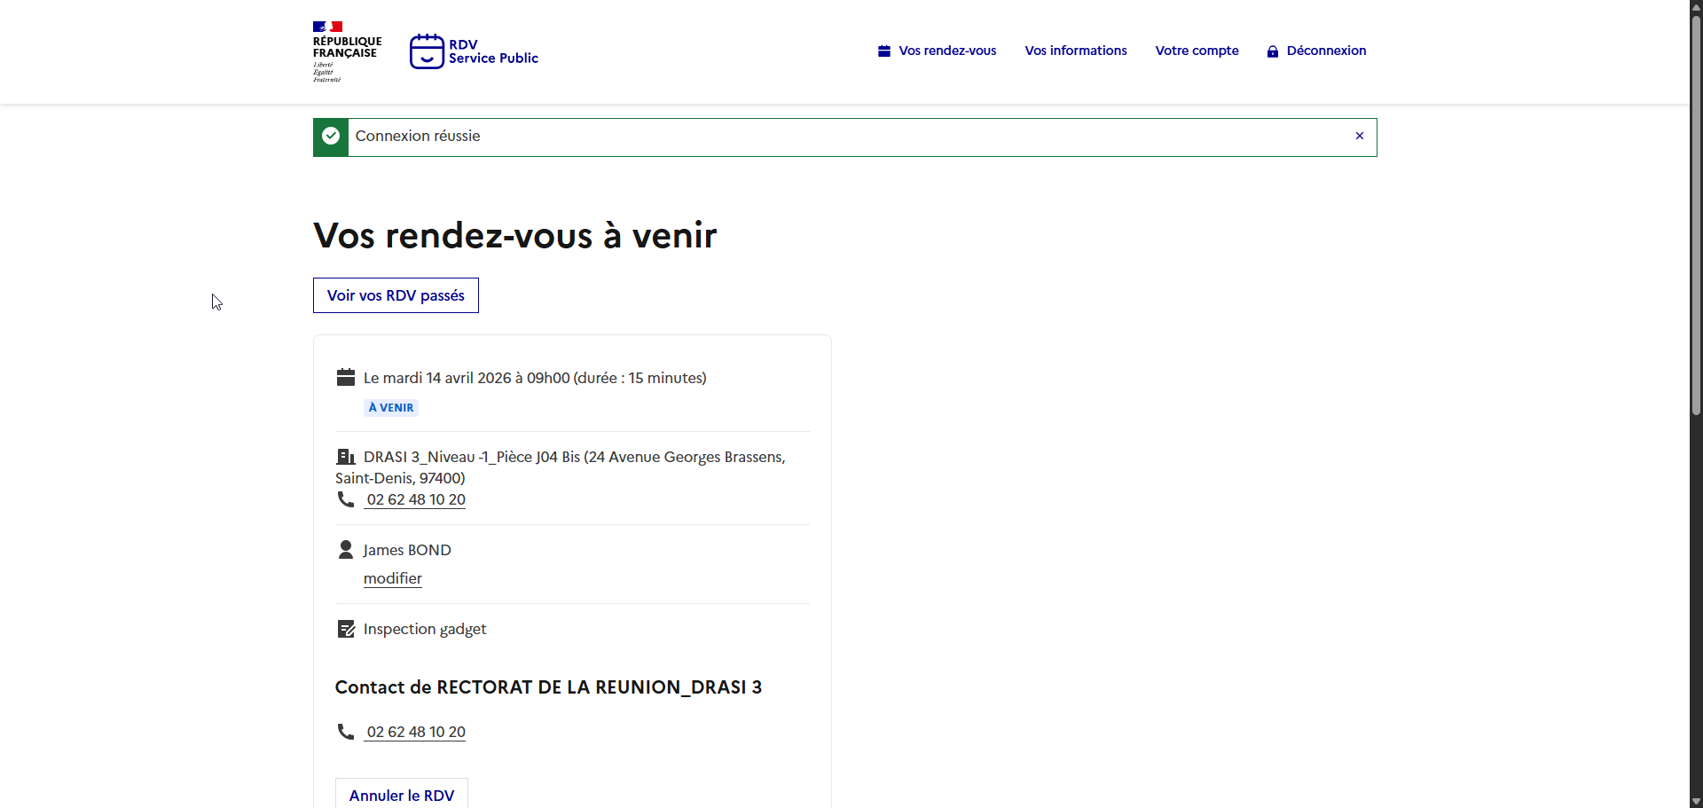Image resolution: width=1703 pixels, height=808 pixels.
Task: Click the building icon next to DRASI 3 address
Action: (x=346, y=457)
